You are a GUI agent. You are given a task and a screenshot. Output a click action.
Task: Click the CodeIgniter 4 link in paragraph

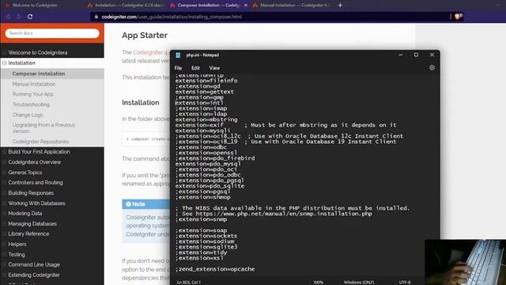150,52
